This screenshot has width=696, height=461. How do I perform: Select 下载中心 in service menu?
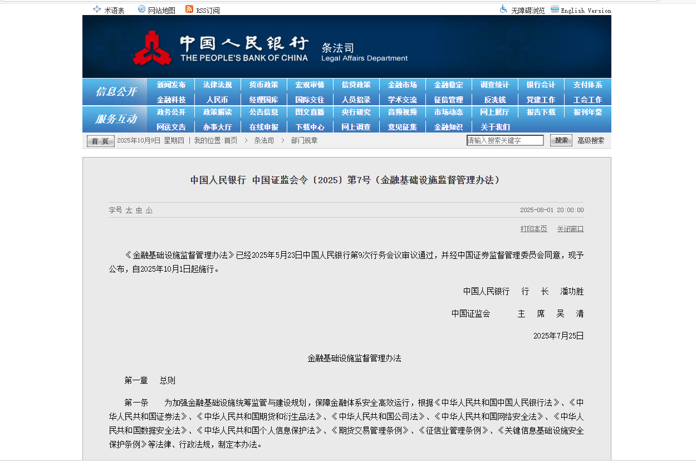tap(310, 127)
